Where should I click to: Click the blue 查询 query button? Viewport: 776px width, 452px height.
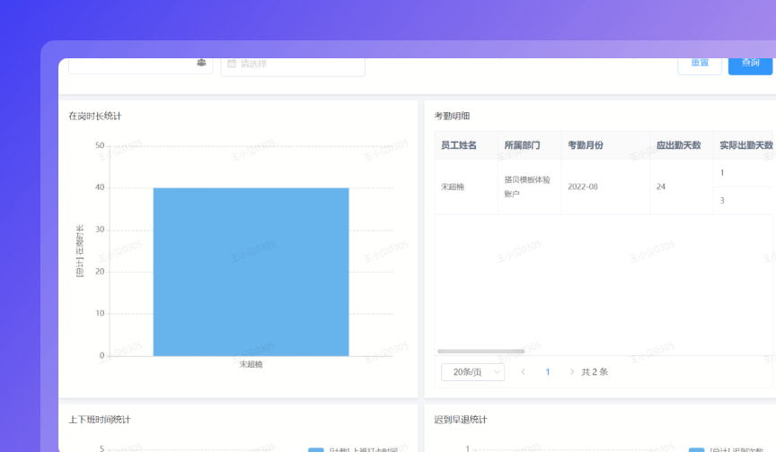(750, 66)
